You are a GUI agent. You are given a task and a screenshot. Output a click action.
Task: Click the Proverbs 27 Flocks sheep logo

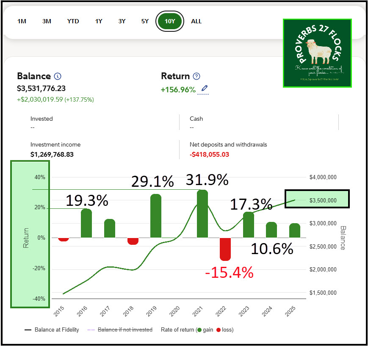point(318,53)
